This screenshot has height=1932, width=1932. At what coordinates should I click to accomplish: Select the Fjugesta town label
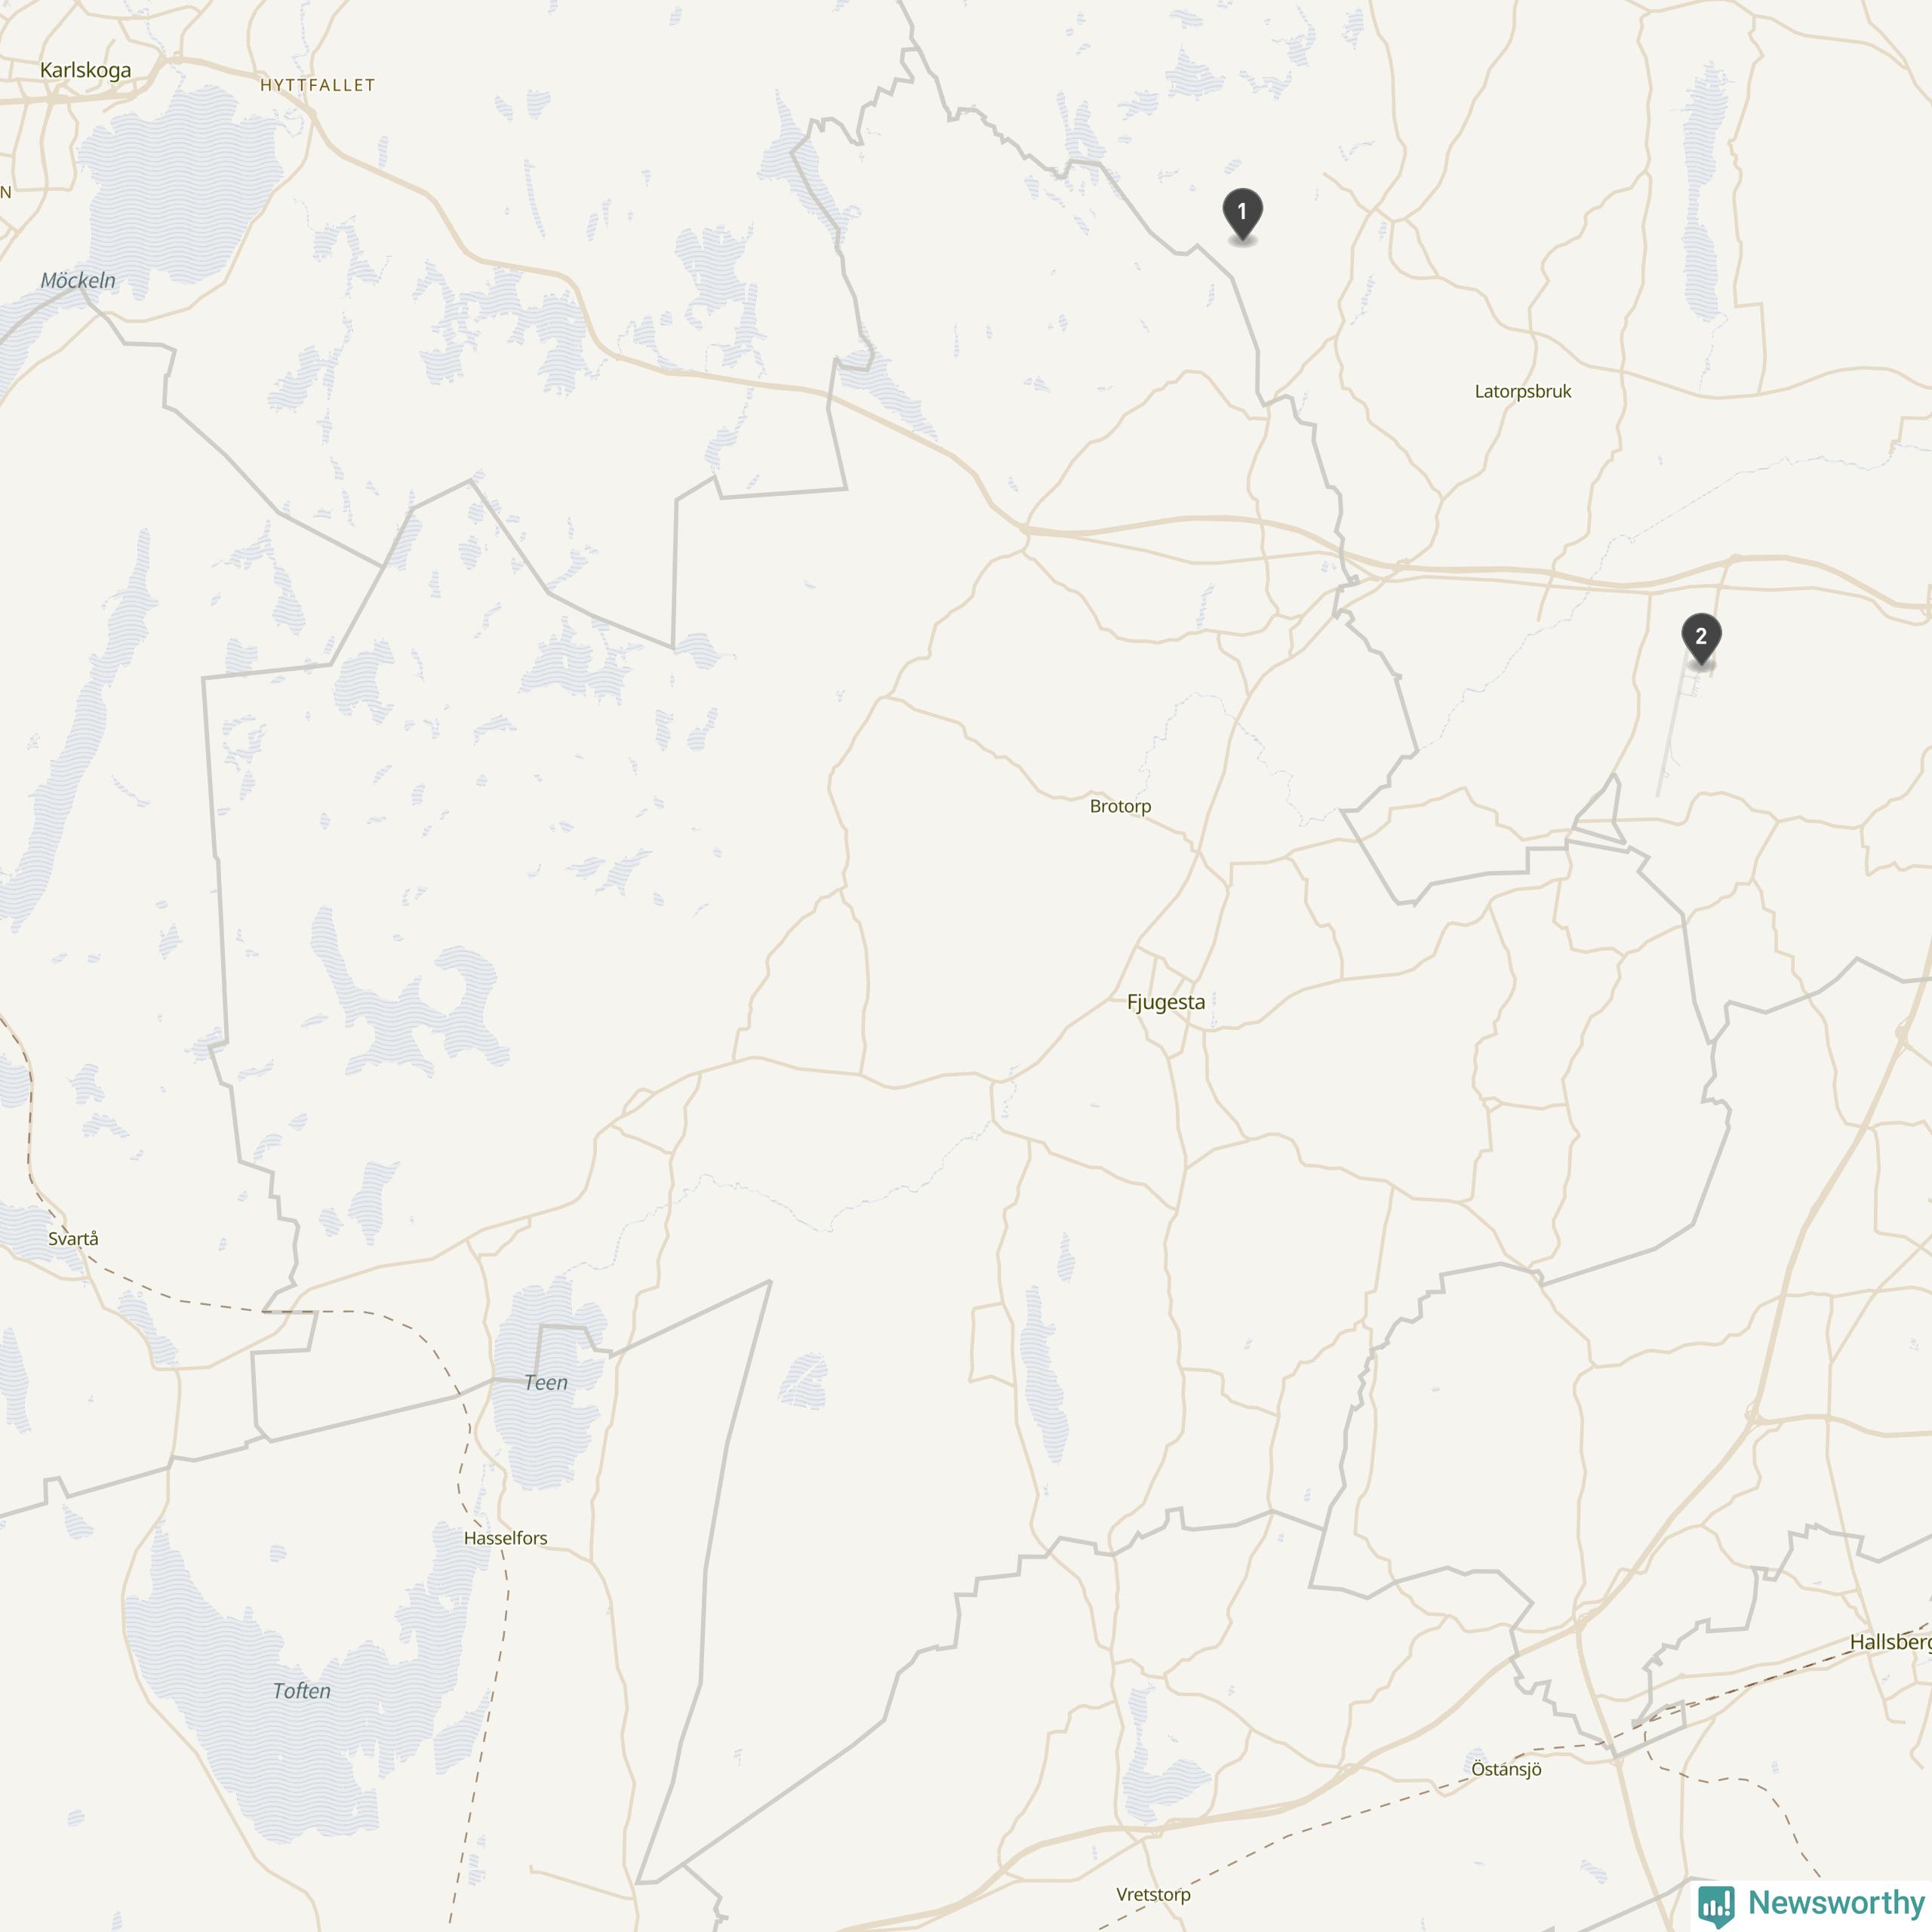coord(1166,1002)
